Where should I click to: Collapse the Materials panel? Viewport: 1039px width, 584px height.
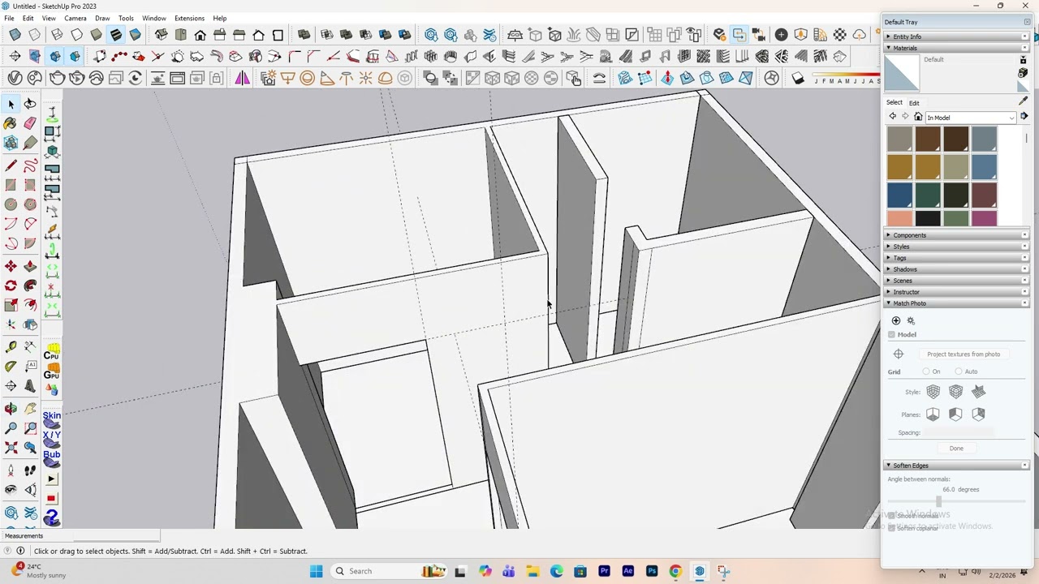(956, 48)
